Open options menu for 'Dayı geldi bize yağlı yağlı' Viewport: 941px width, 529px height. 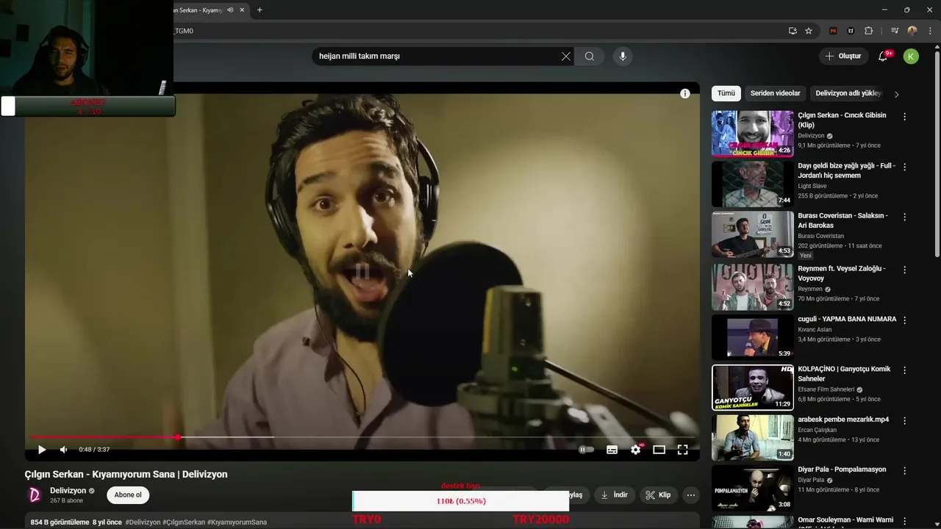(x=905, y=167)
